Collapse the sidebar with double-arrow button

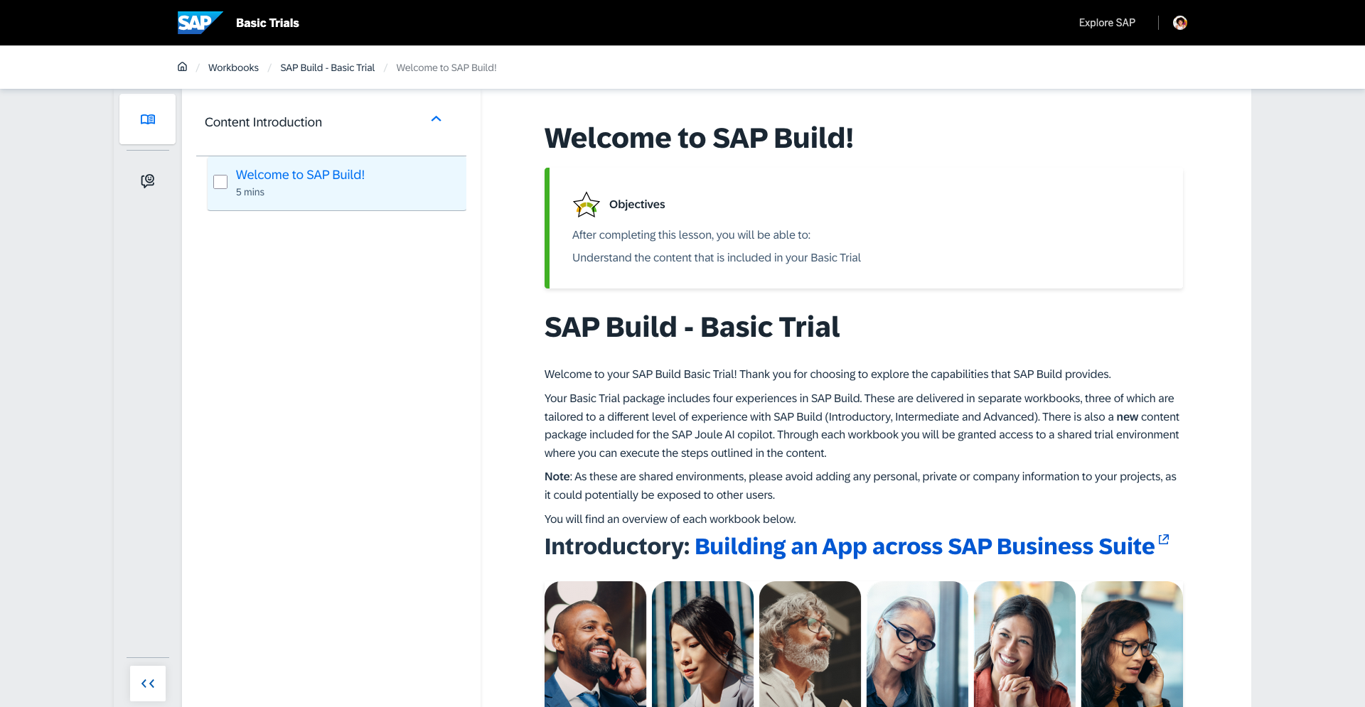[148, 684]
